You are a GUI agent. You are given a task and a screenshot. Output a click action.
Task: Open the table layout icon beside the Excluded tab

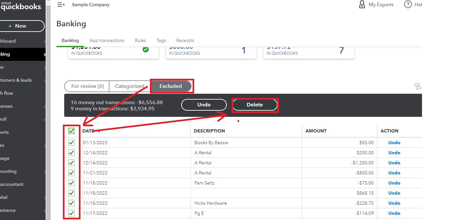(417, 86)
